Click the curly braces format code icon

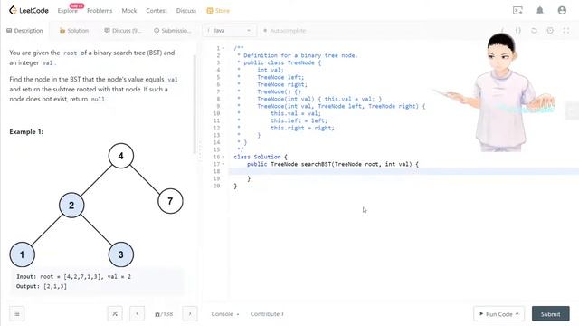pyautogui.click(x=518, y=30)
